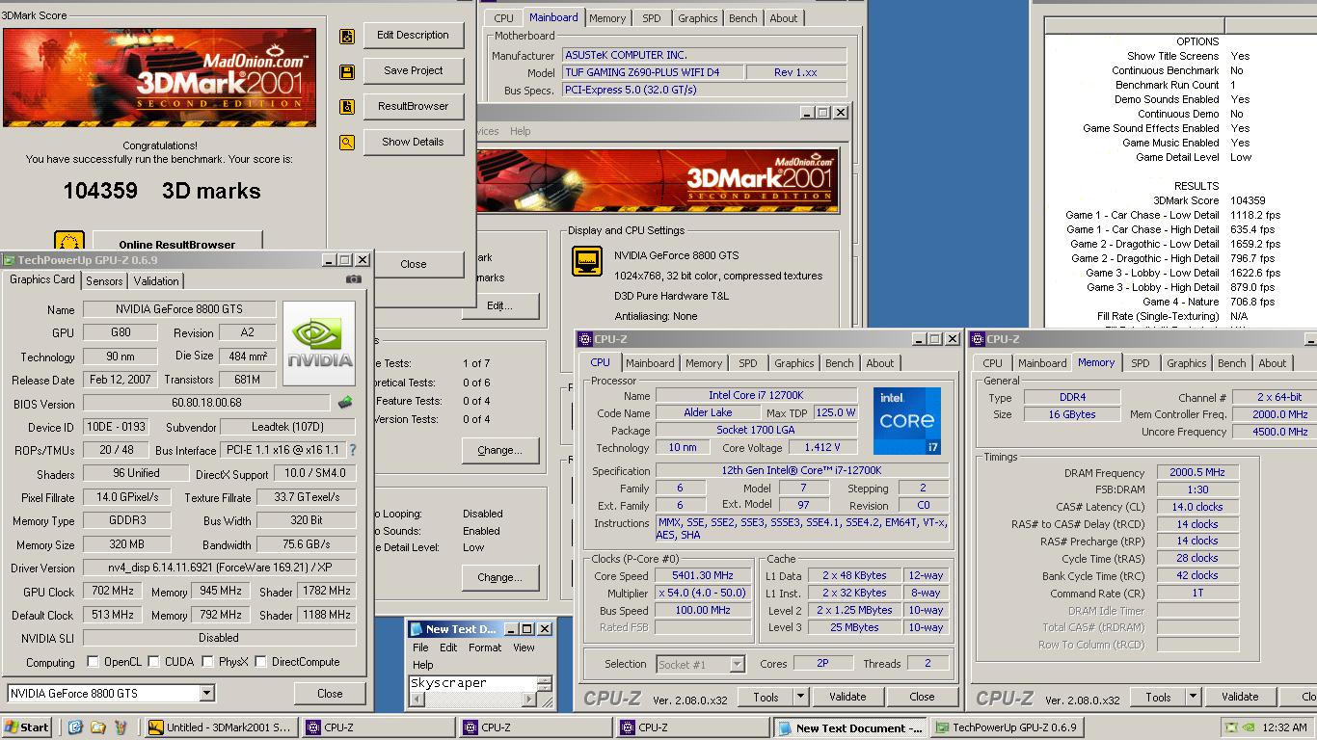Click the Save Project floppy disk icon
1317x740 pixels.
[347, 72]
